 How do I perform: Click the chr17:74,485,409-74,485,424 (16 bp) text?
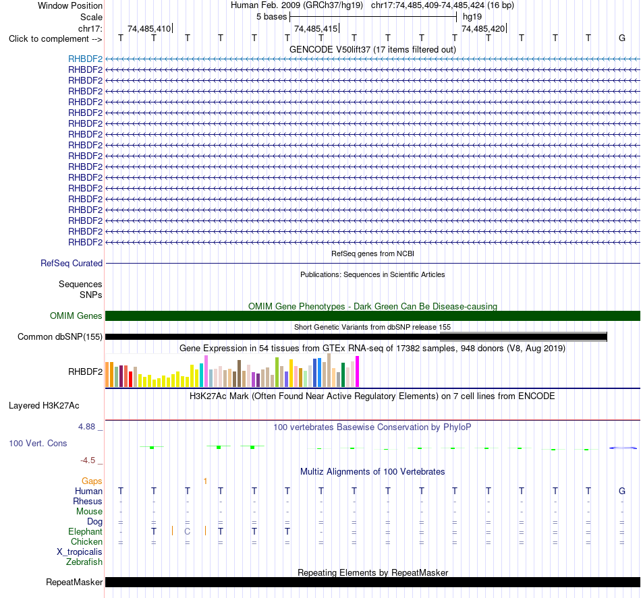pos(443,5)
